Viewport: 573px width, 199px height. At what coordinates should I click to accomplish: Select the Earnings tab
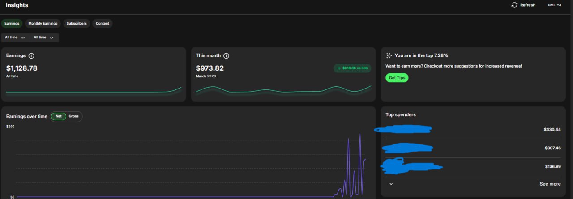(x=12, y=23)
